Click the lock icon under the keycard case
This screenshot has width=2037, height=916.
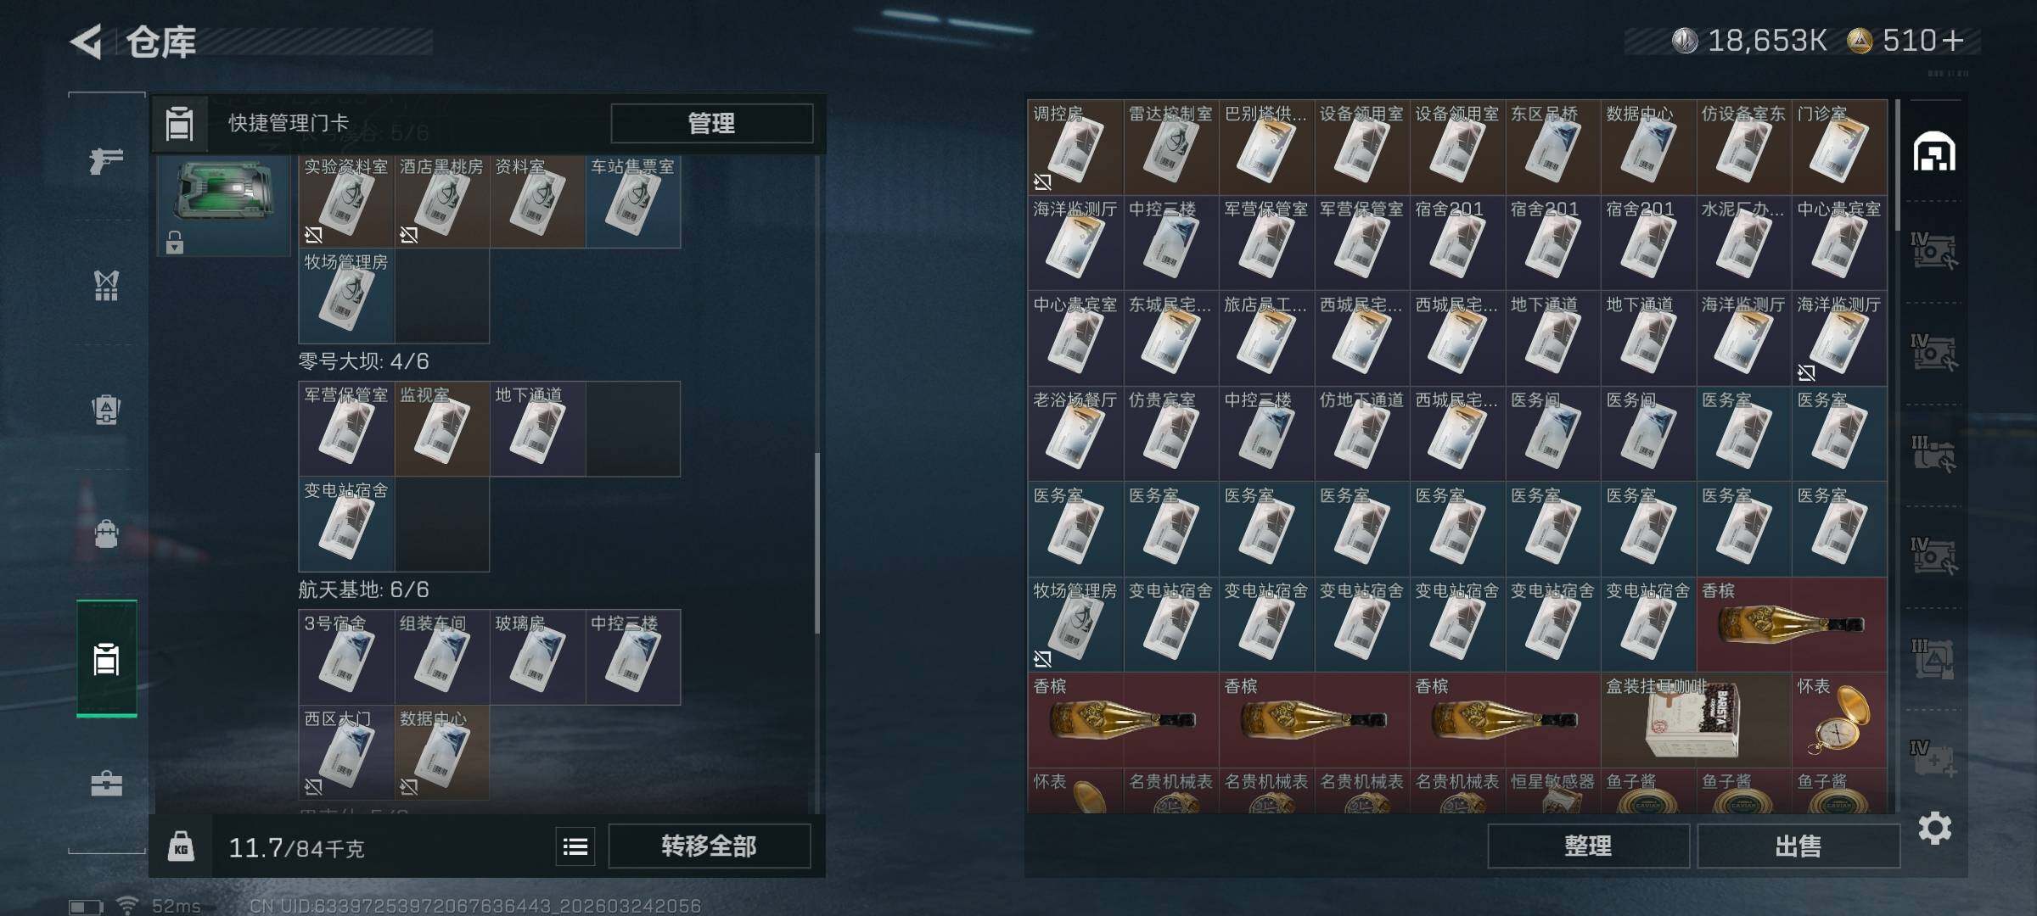pyautogui.click(x=175, y=243)
